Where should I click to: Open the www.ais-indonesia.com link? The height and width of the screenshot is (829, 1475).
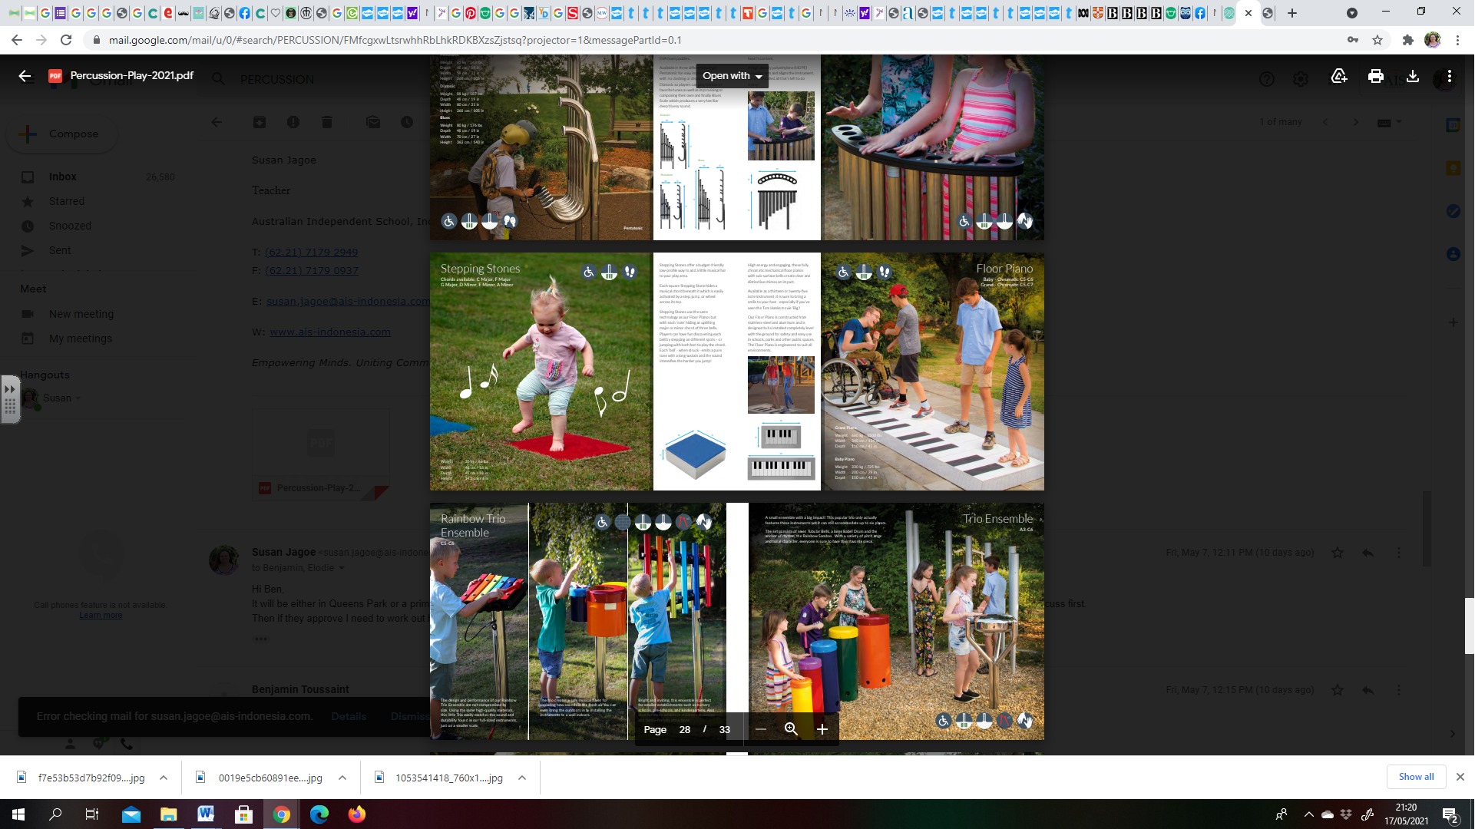click(330, 332)
